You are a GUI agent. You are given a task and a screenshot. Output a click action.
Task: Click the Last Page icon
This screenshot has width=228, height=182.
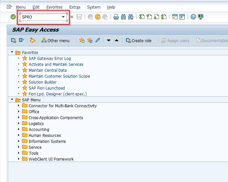click(x=164, y=17)
